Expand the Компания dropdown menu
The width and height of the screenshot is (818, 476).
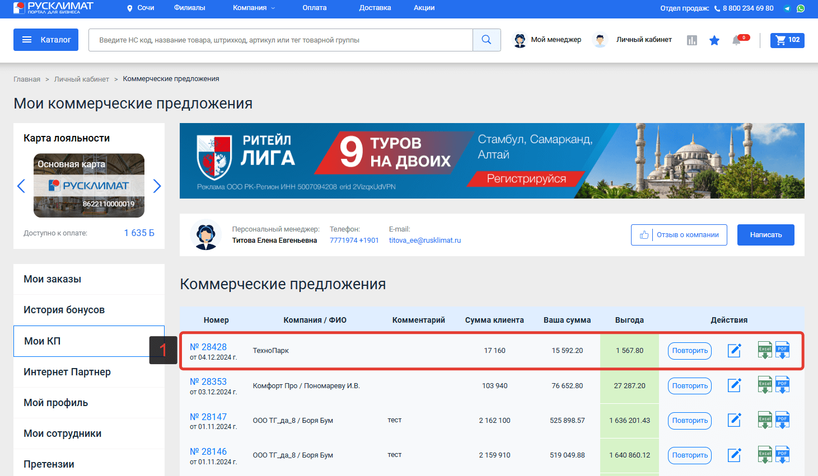[x=254, y=8]
